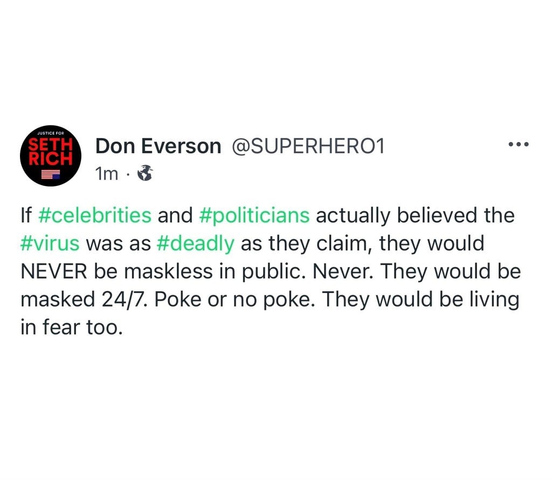
Task: Follow the #virus hashtag link
Action: [50, 244]
